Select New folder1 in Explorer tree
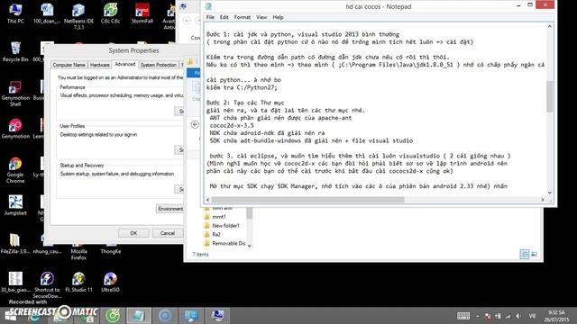This screenshot has width=577, height=324. [225, 226]
